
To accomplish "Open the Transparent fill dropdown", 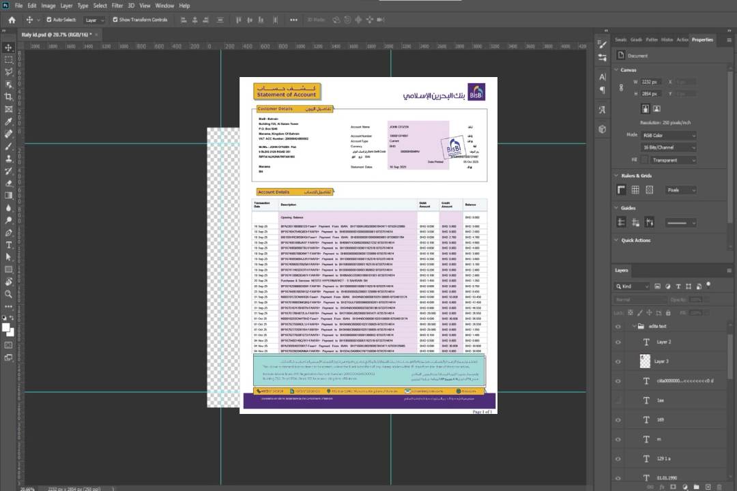I will click(673, 160).
